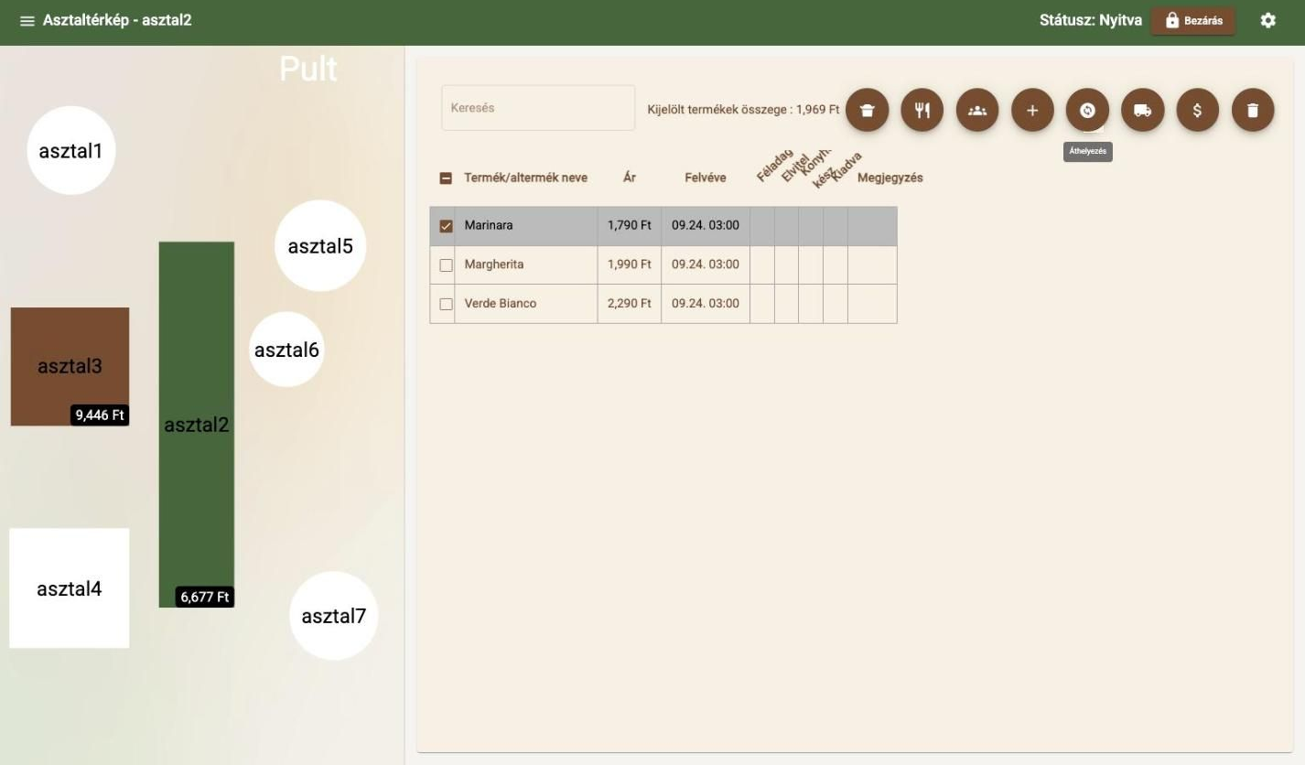Open the hamburger menu in header
Viewport: 1305px width, 765px height.
[x=27, y=21]
